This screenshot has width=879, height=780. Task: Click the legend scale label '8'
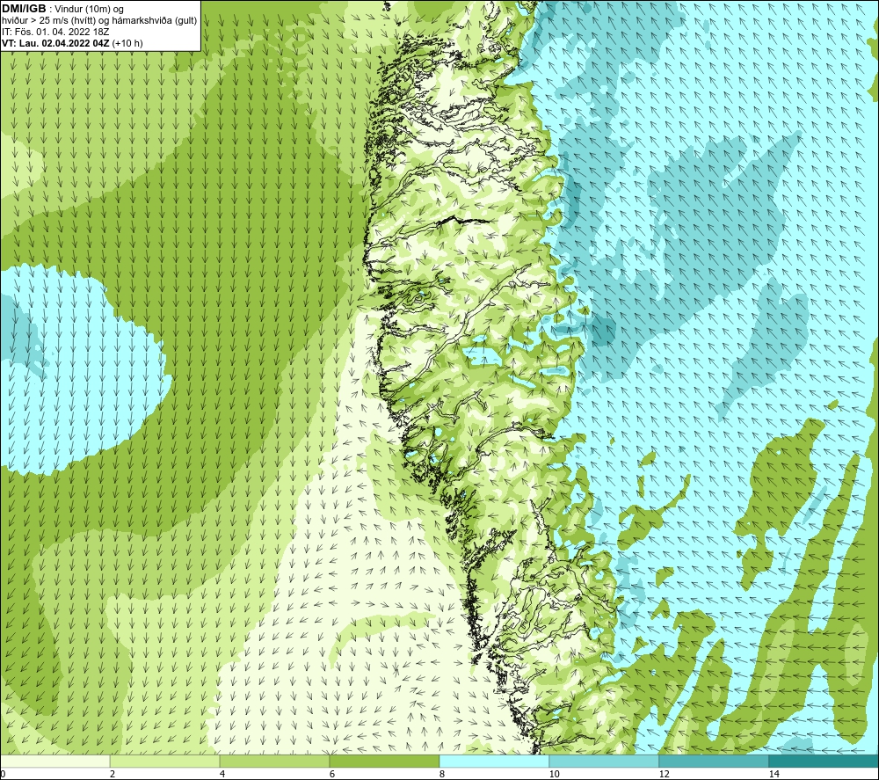[442, 775]
